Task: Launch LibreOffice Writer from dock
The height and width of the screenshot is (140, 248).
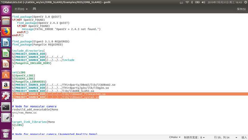Action: click(6, 43)
